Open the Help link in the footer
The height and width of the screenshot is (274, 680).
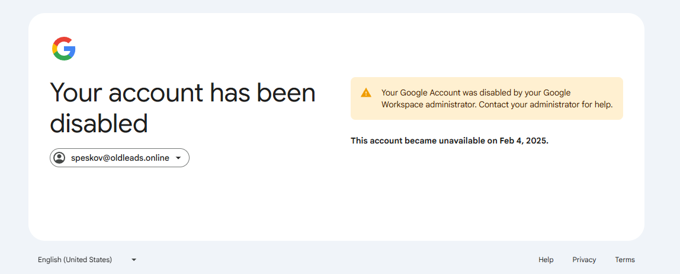coord(546,260)
